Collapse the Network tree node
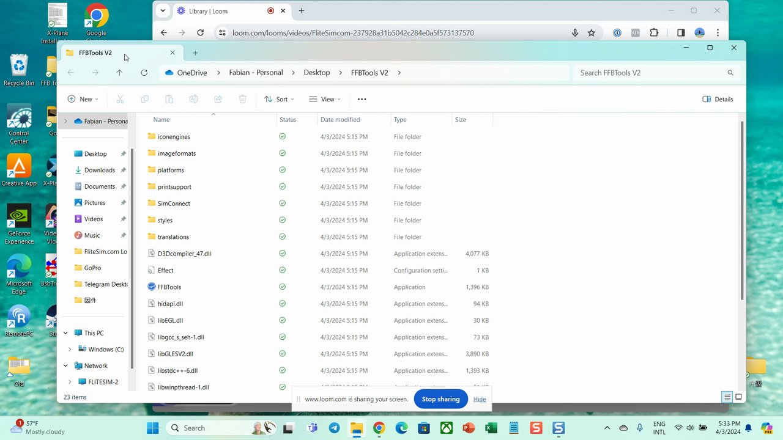The image size is (783, 440). [x=65, y=365]
